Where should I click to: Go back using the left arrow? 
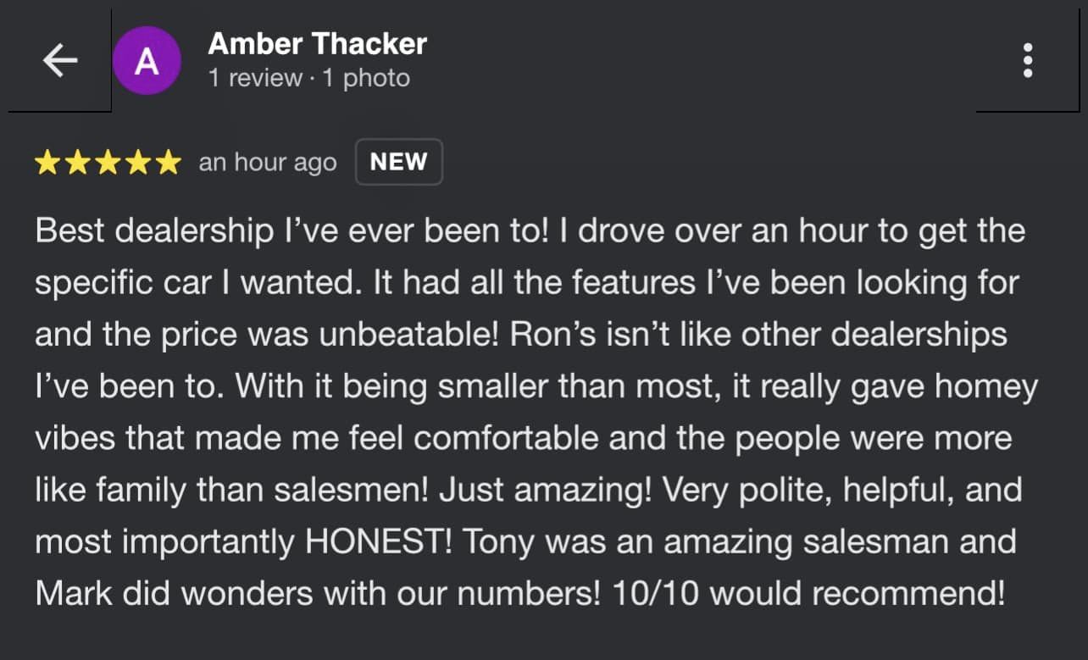coord(60,61)
